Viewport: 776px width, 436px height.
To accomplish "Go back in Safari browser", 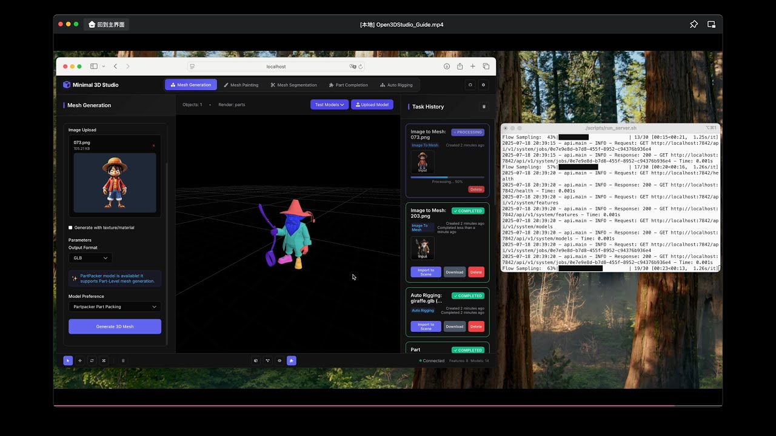I will (115, 67).
